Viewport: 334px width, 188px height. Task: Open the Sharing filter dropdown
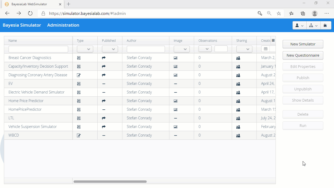(244, 49)
